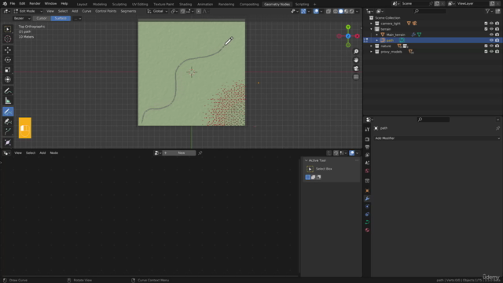Select the Scale tool
This screenshot has width=503, height=283.
[8, 70]
